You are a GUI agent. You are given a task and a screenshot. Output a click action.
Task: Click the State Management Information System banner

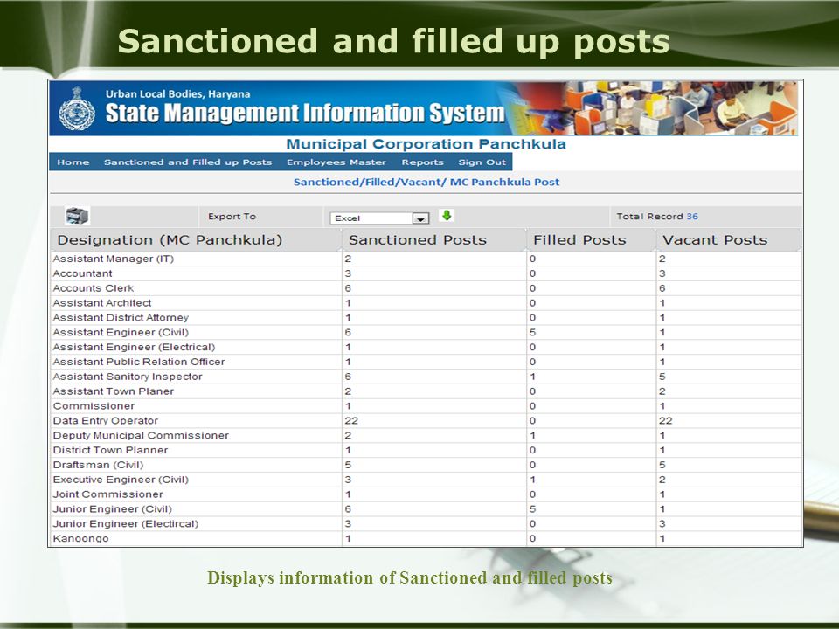[x=423, y=108]
